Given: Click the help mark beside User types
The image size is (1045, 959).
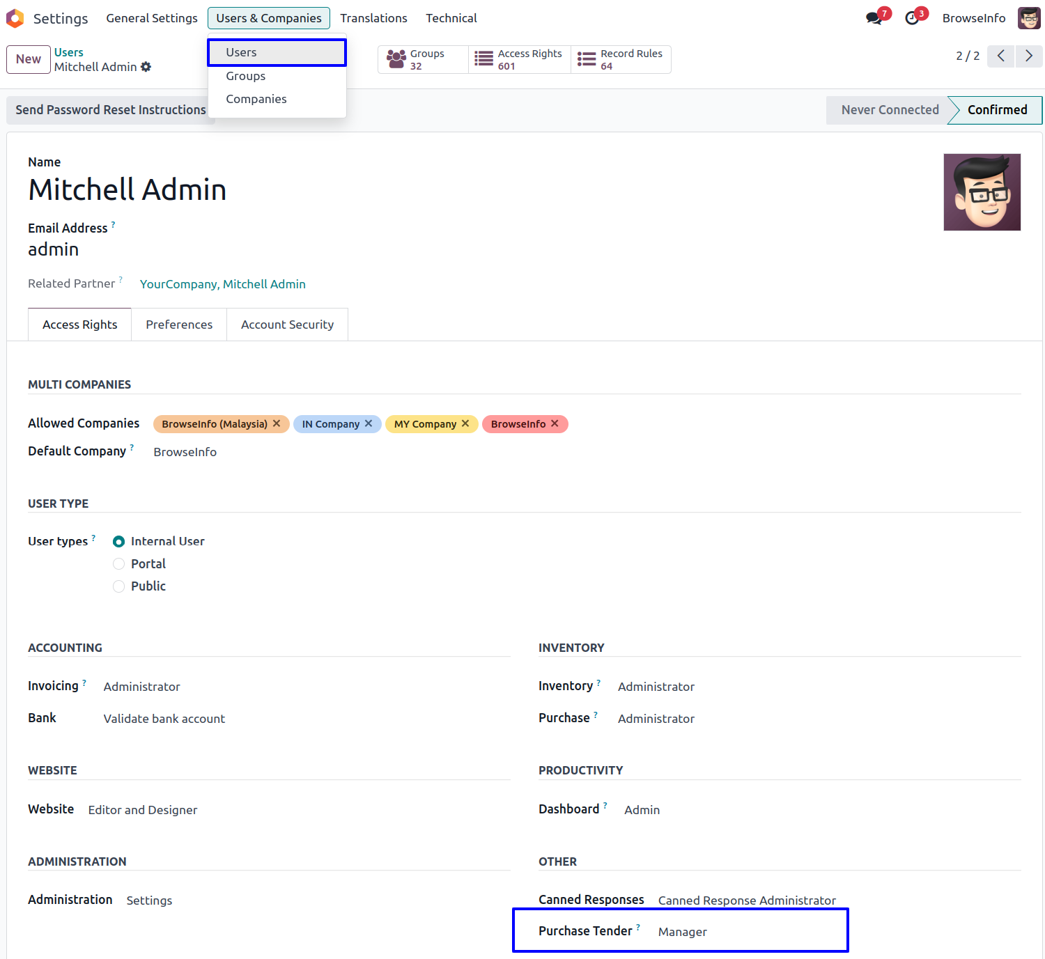Looking at the screenshot, I should pos(93,538).
